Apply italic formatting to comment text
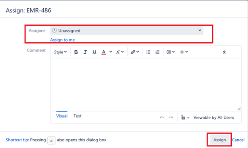Image resolution: width=248 pixels, height=148 pixels. [85, 52]
